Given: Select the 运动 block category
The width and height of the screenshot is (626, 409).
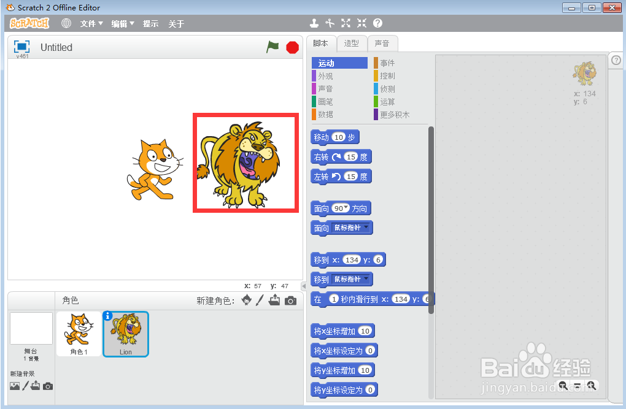Looking at the screenshot, I should pyautogui.click(x=339, y=63).
